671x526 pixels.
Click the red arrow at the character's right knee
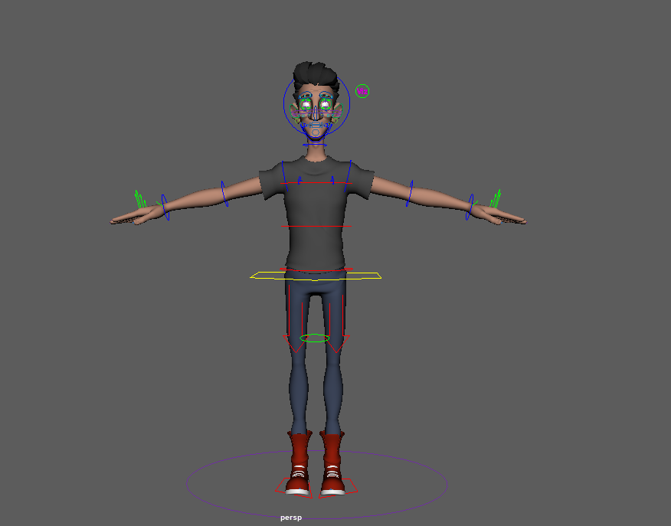(294, 345)
